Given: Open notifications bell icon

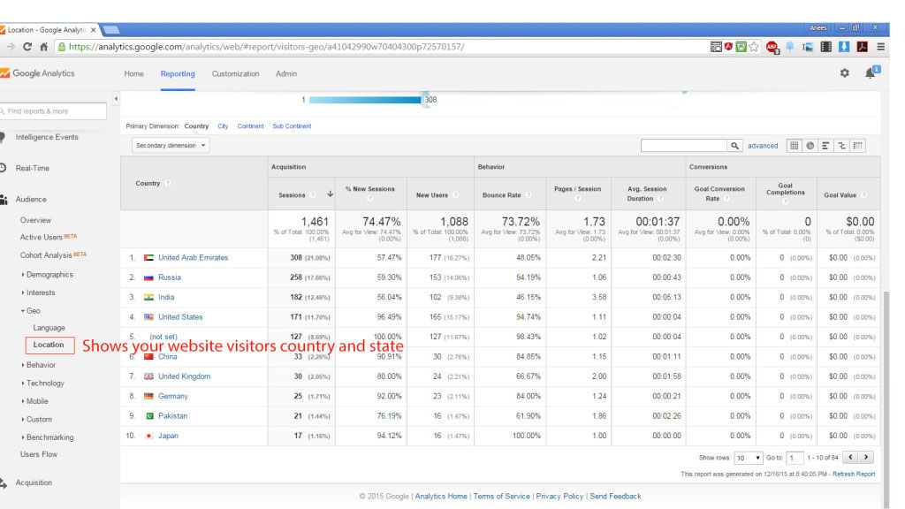Looking at the screenshot, I should pyautogui.click(x=871, y=72).
